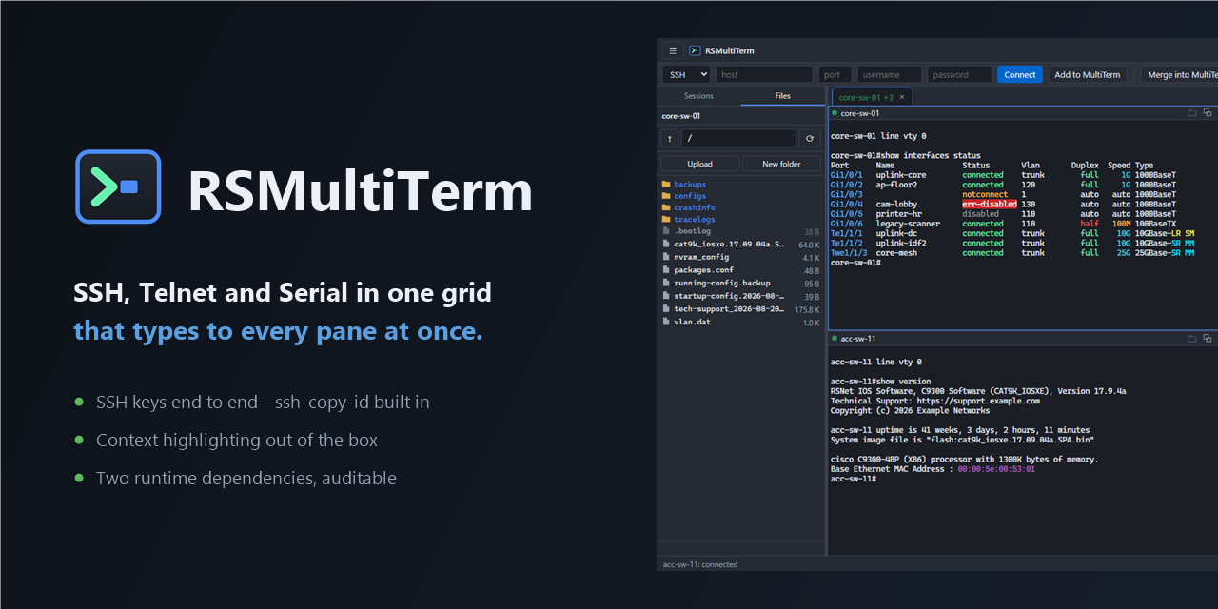This screenshot has width=1218, height=609.
Task: Focus the host input field
Action: coord(764,74)
